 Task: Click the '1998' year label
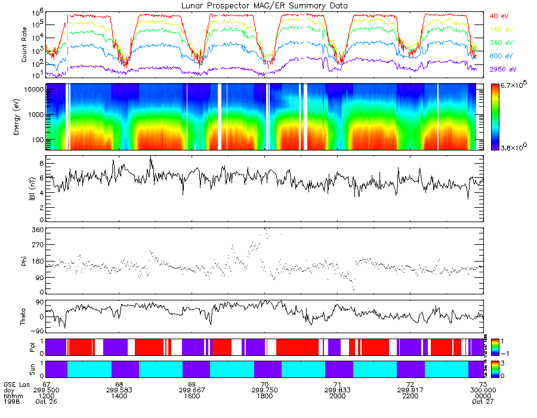click(x=12, y=401)
